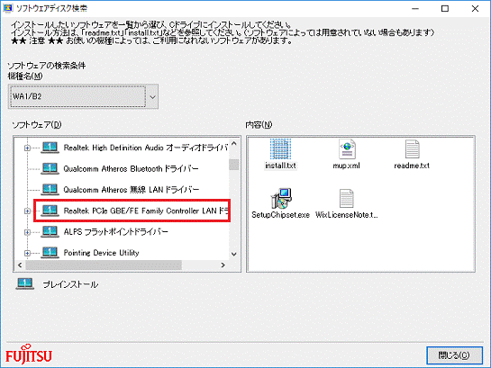The image size is (491, 368).
Task: Click the app icon in the title bar
Action: tap(7, 8)
